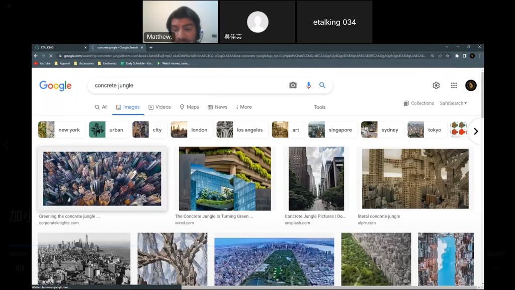
Task: Open the Chrome three-dot menu
Action: pyautogui.click(x=479, y=56)
